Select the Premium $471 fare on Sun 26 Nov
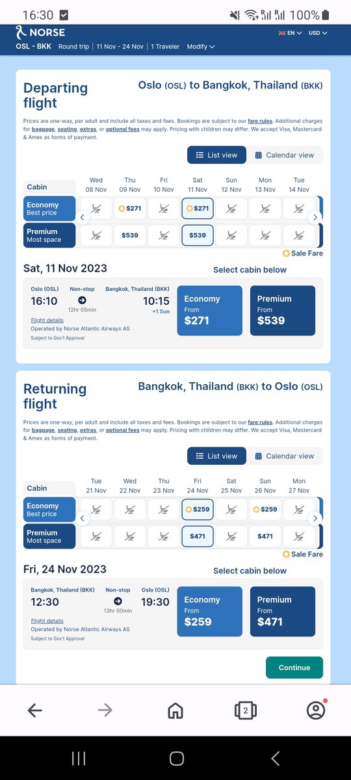Image resolution: width=351 pixels, height=780 pixels. 265,536
